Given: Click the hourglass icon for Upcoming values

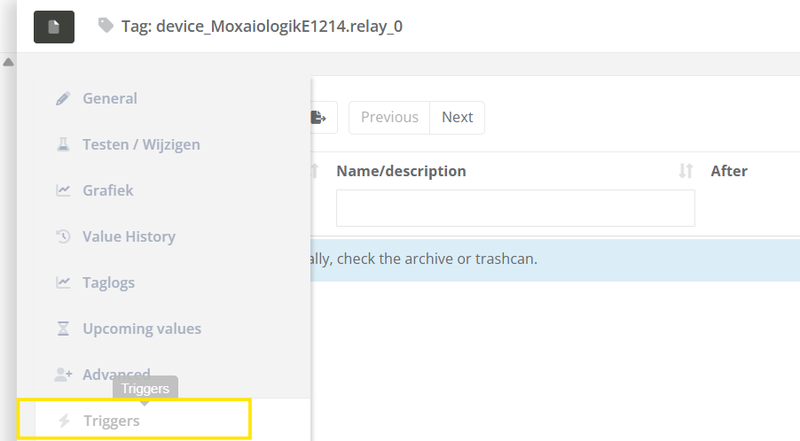Looking at the screenshot, I should [x=63, y=329].
